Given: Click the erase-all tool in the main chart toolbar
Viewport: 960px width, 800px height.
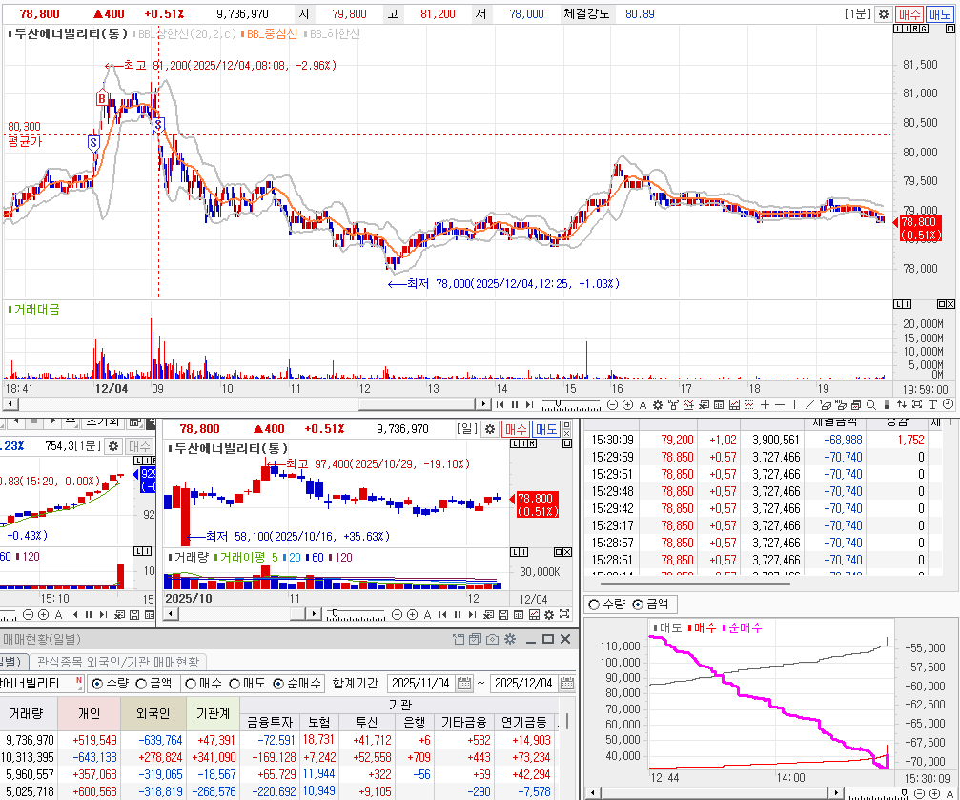Looking at the screenshot, I should [841, 405].
